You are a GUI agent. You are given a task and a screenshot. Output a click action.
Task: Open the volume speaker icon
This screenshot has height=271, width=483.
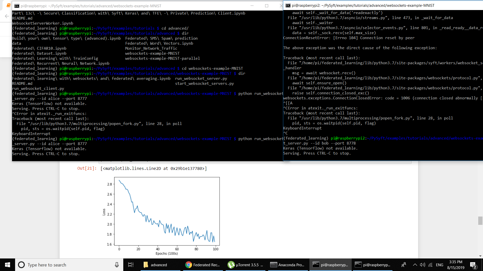click(422, 265)
